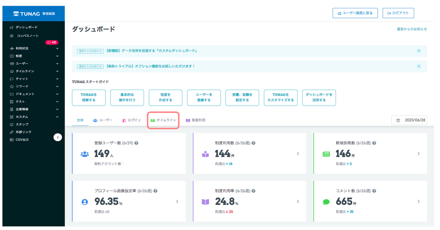Open TUNAGを理解する guide

tap(88, 97)
